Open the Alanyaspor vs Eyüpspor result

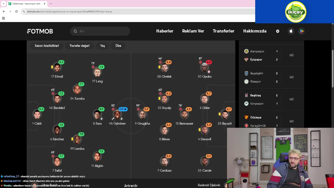271,55
